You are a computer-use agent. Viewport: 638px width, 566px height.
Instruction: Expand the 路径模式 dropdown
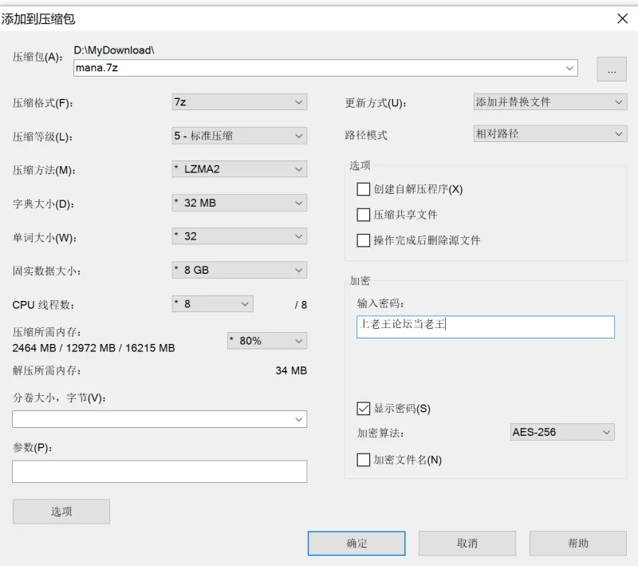[549, 134]
